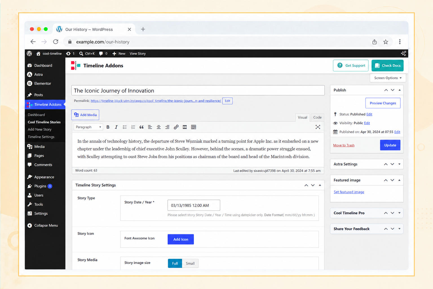Open the WordPress logo menu in admin bar
The height and width of the screenshot is (289, 433).
tap(29, 53)
